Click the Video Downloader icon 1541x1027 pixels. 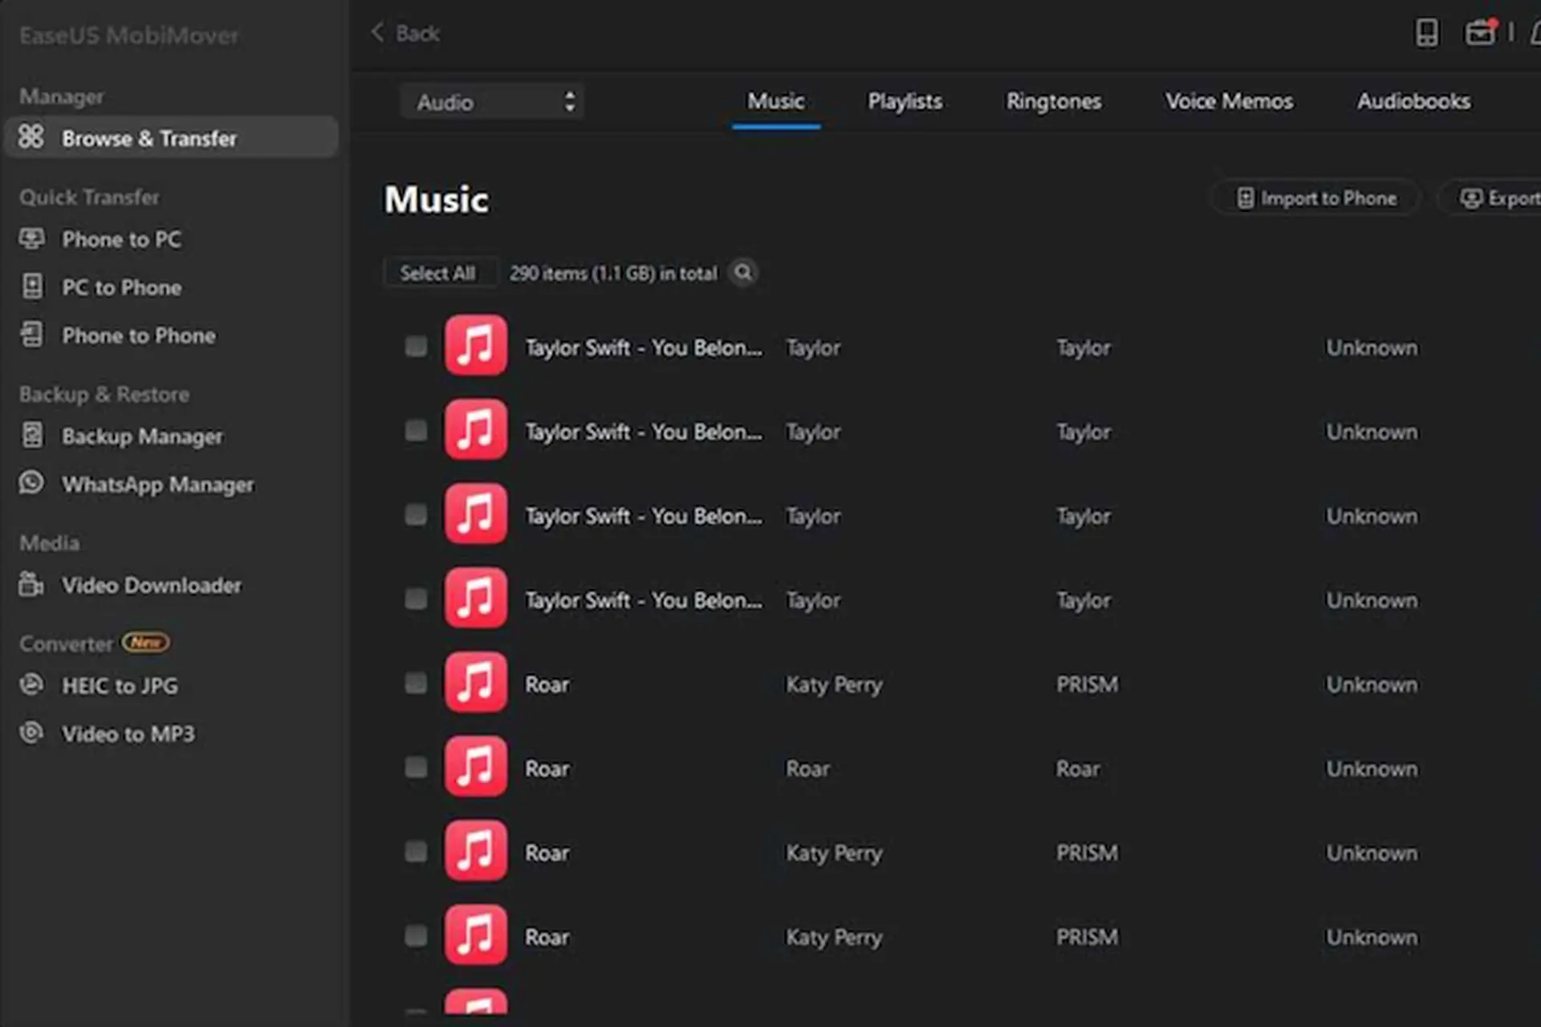click(32, 584)
